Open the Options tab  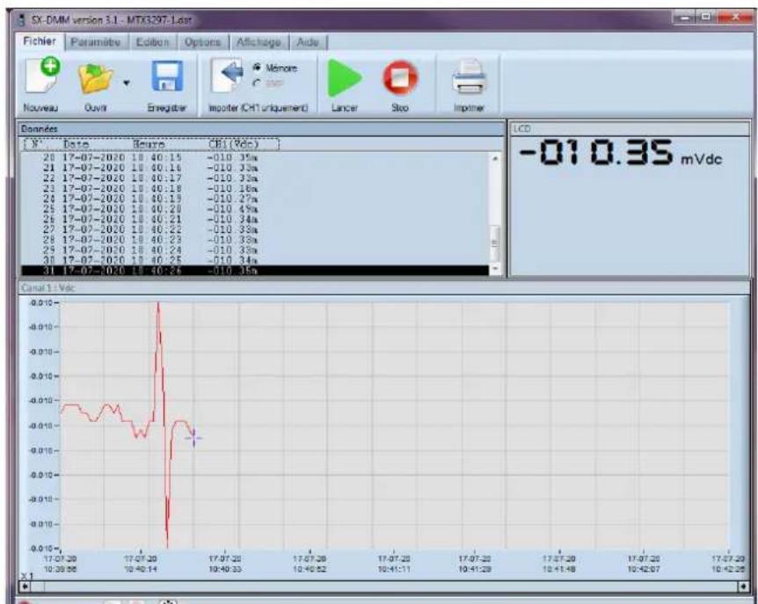[x=202, y=42]
